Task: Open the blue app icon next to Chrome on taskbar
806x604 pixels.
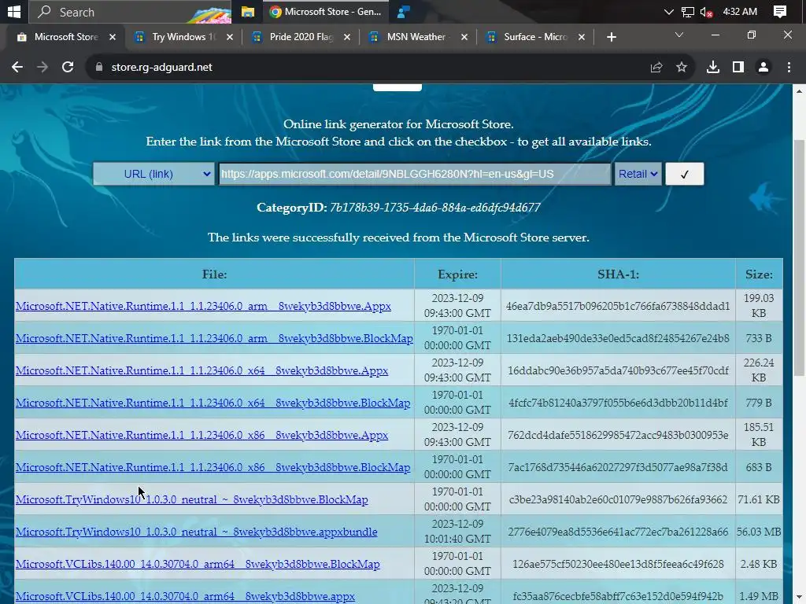Action: [404, 12]
